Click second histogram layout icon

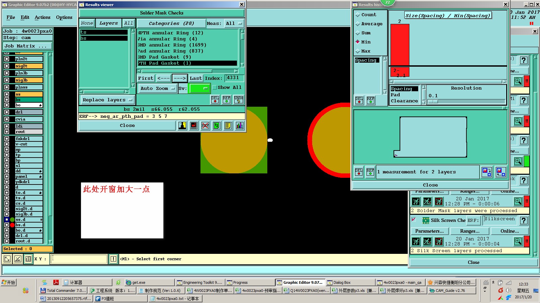501,172
